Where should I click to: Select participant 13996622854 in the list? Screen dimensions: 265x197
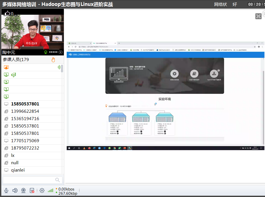coord(25,111)
